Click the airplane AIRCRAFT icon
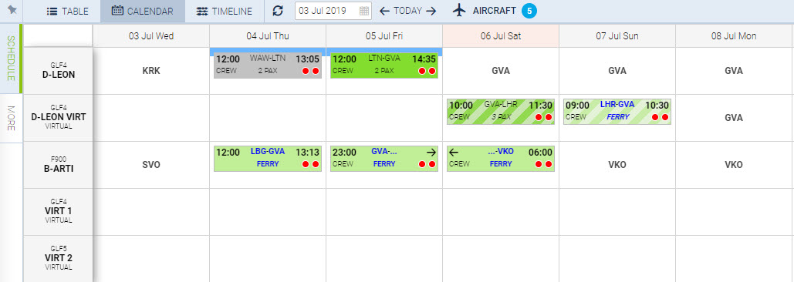The image size is (794, 282). [x=459, y=11]
